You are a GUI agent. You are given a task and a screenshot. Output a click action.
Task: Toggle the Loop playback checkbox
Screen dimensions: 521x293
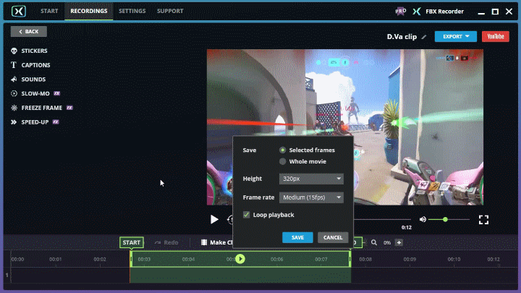tap(246, 215)
